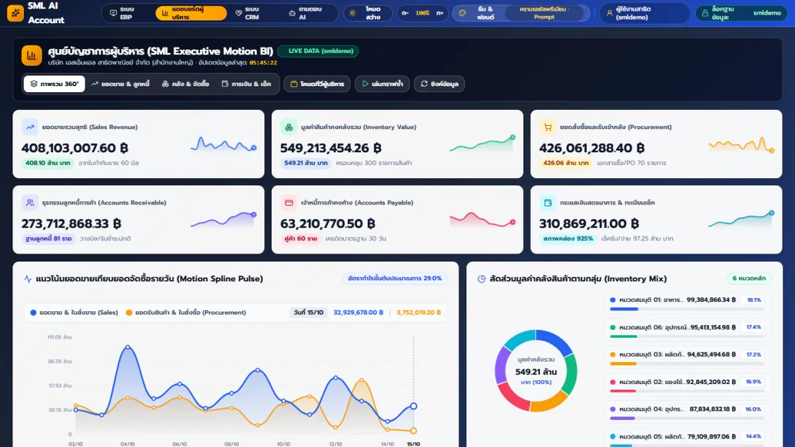The height and width of the screenshot is (447, 795).
Task: Select the หมวดสมมุติ 02 inventory row
Action: pos(688,385)
